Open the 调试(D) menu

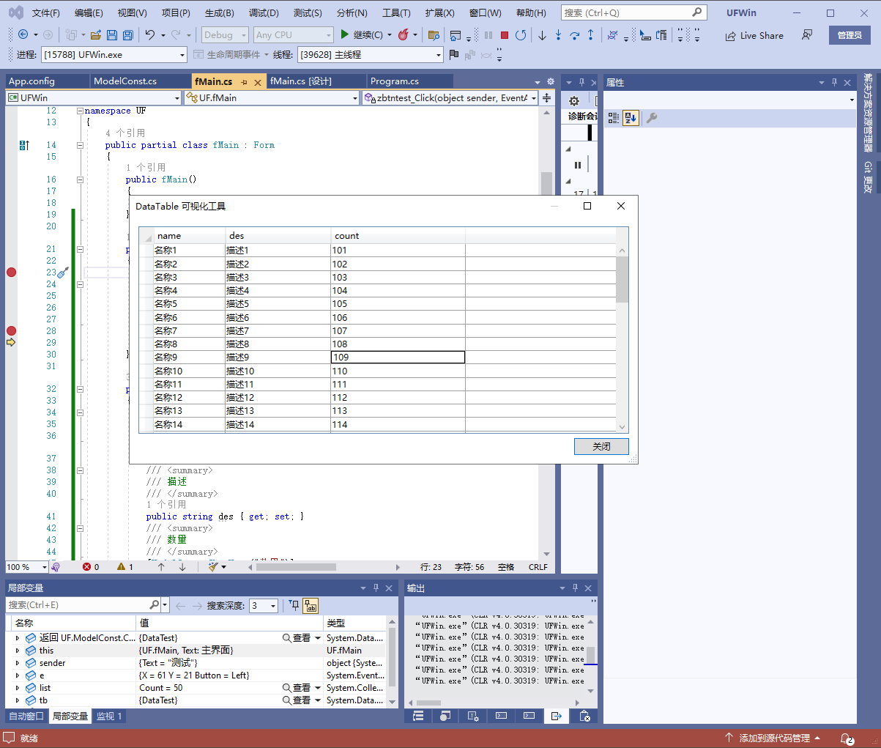264,12
